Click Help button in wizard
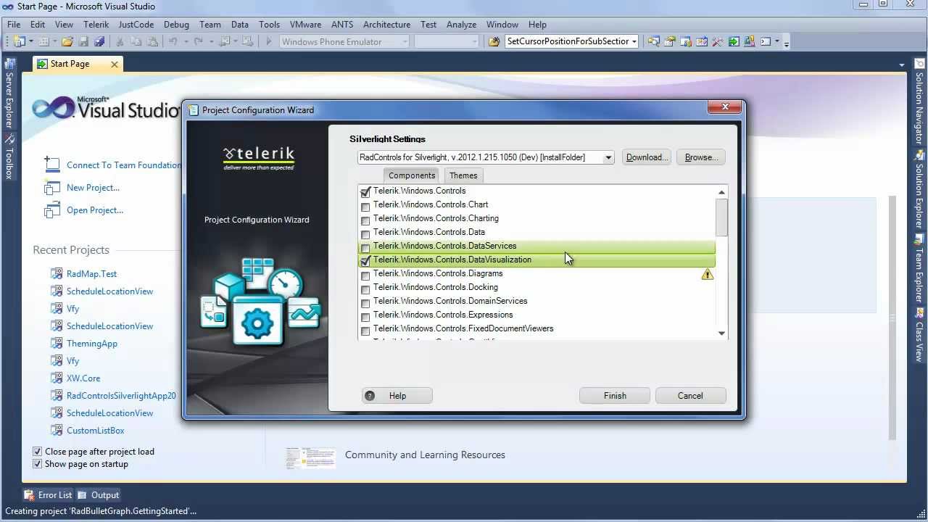The height and width of the screenshot is (522, 928). (x=397, y=396)
